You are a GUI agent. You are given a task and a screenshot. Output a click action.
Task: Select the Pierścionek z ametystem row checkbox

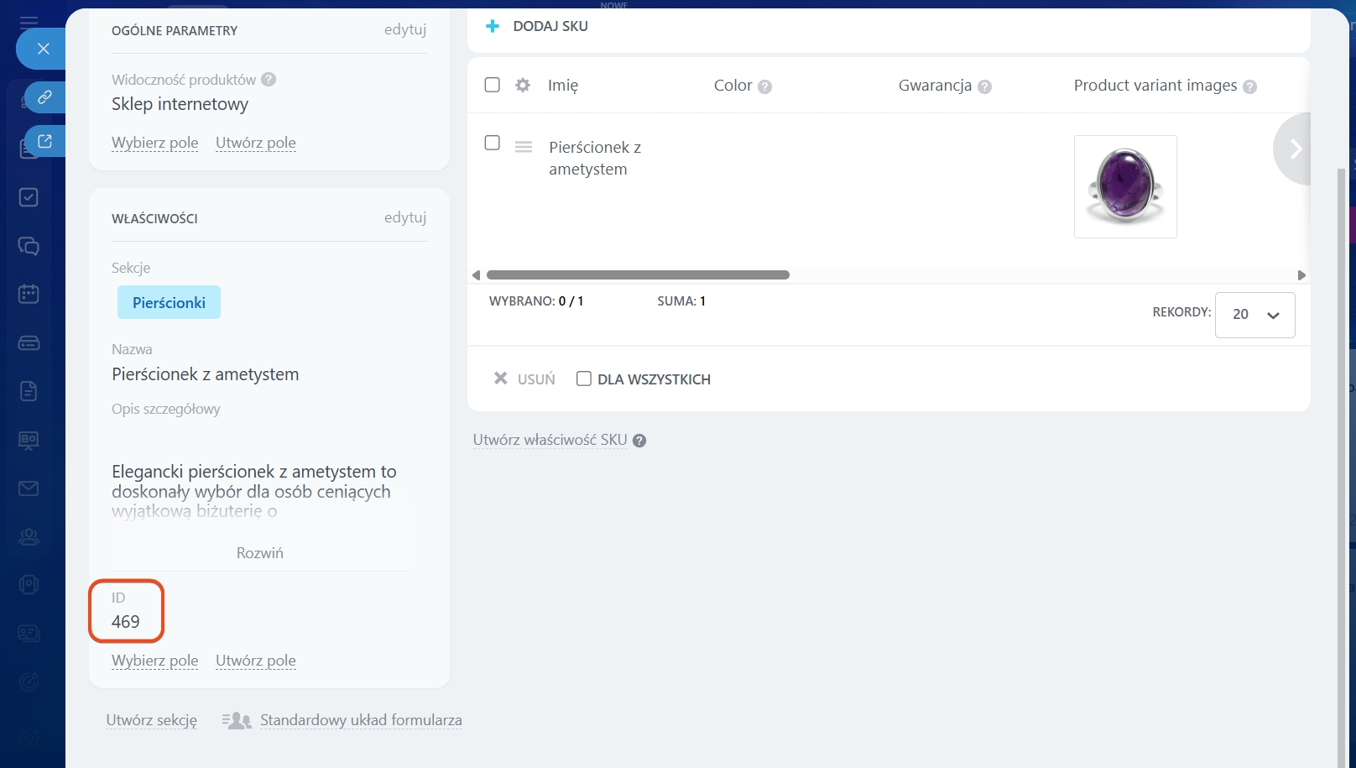point(493,143)
